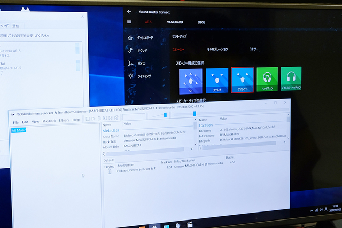Open the Playback menu in foobar2000
The height and width of the screenshot is (228, 342).
point(49,121)
